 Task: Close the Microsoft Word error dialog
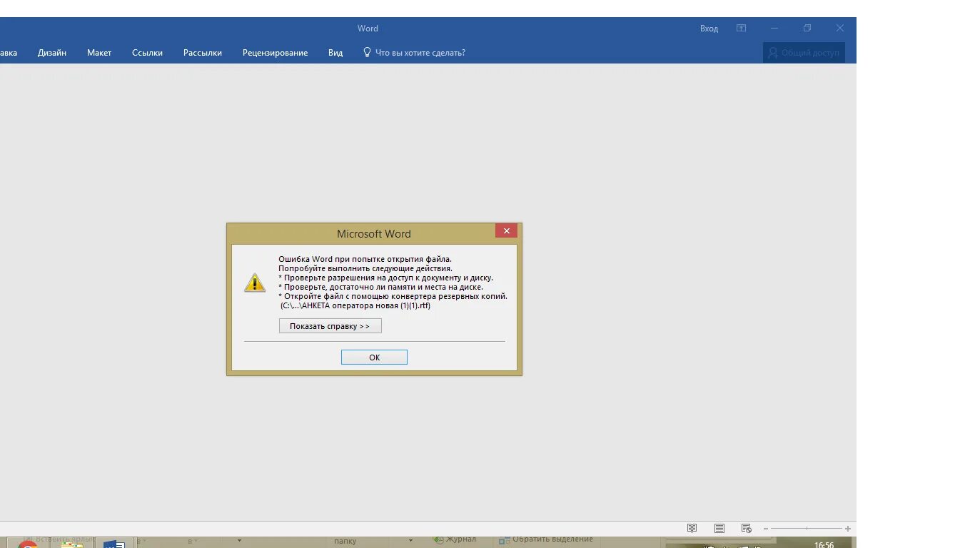(506, 231)
